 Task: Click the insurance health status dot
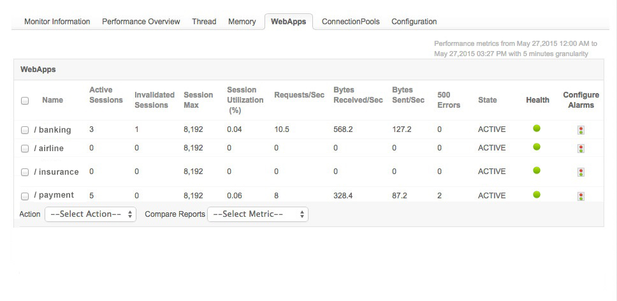tap(537, 171)
